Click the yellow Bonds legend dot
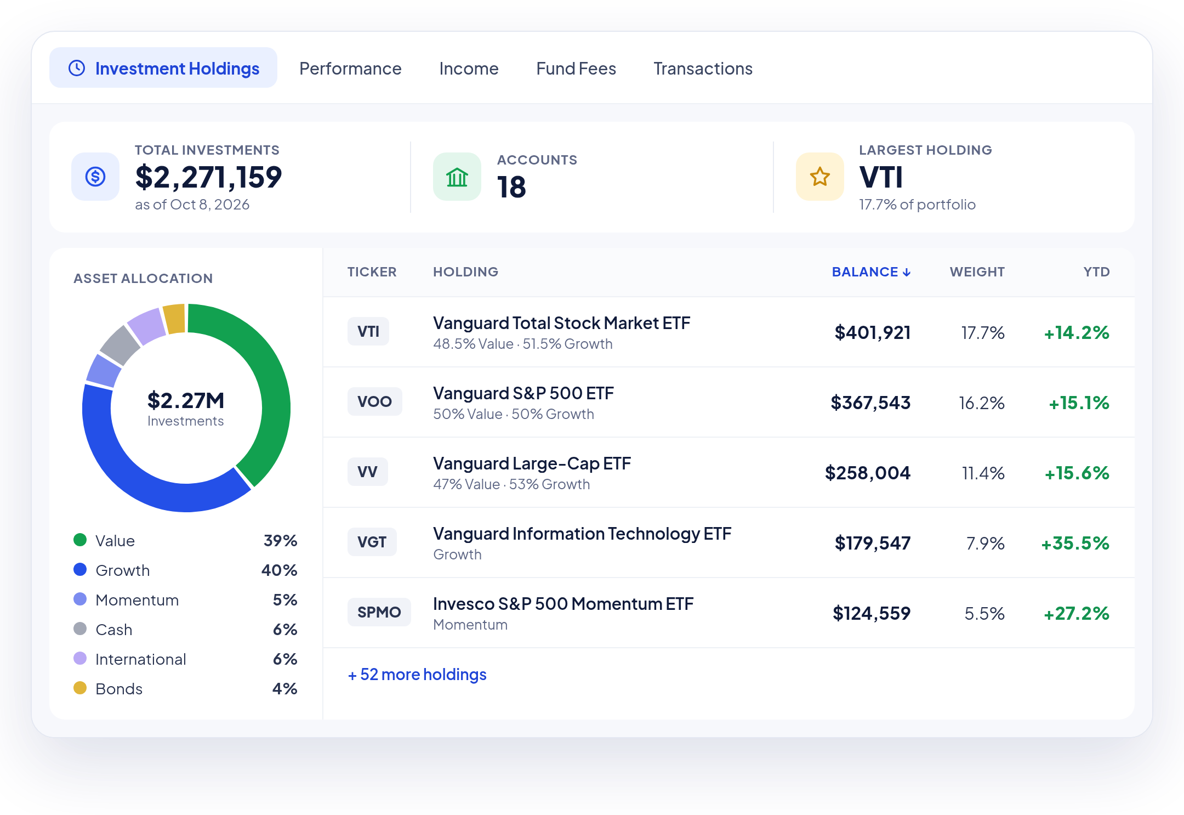The width and height of the screenshot is (1184, 815). (x=80, y=688)
